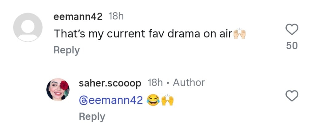Click the Author label
The width and height of the screenshot is (315, 126).
[189, 83]
